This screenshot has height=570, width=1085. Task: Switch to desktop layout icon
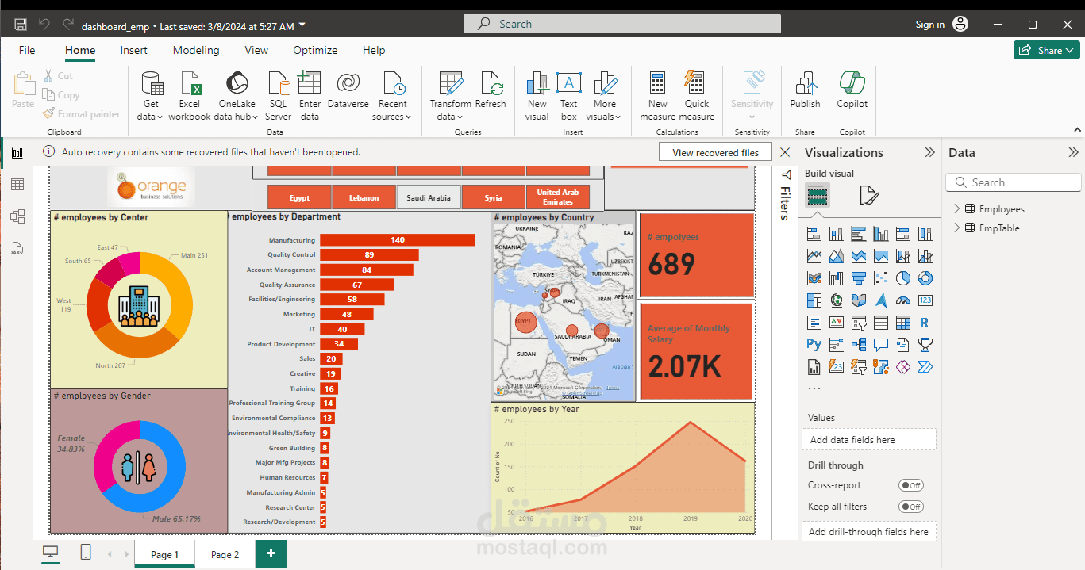click(50, 553)
